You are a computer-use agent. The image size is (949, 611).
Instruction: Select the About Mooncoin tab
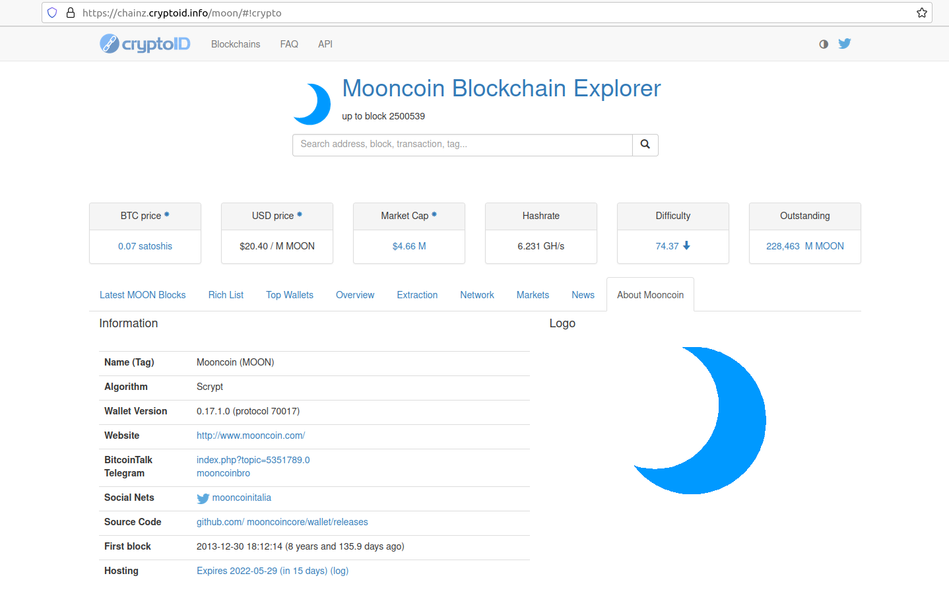click(650, 295)
